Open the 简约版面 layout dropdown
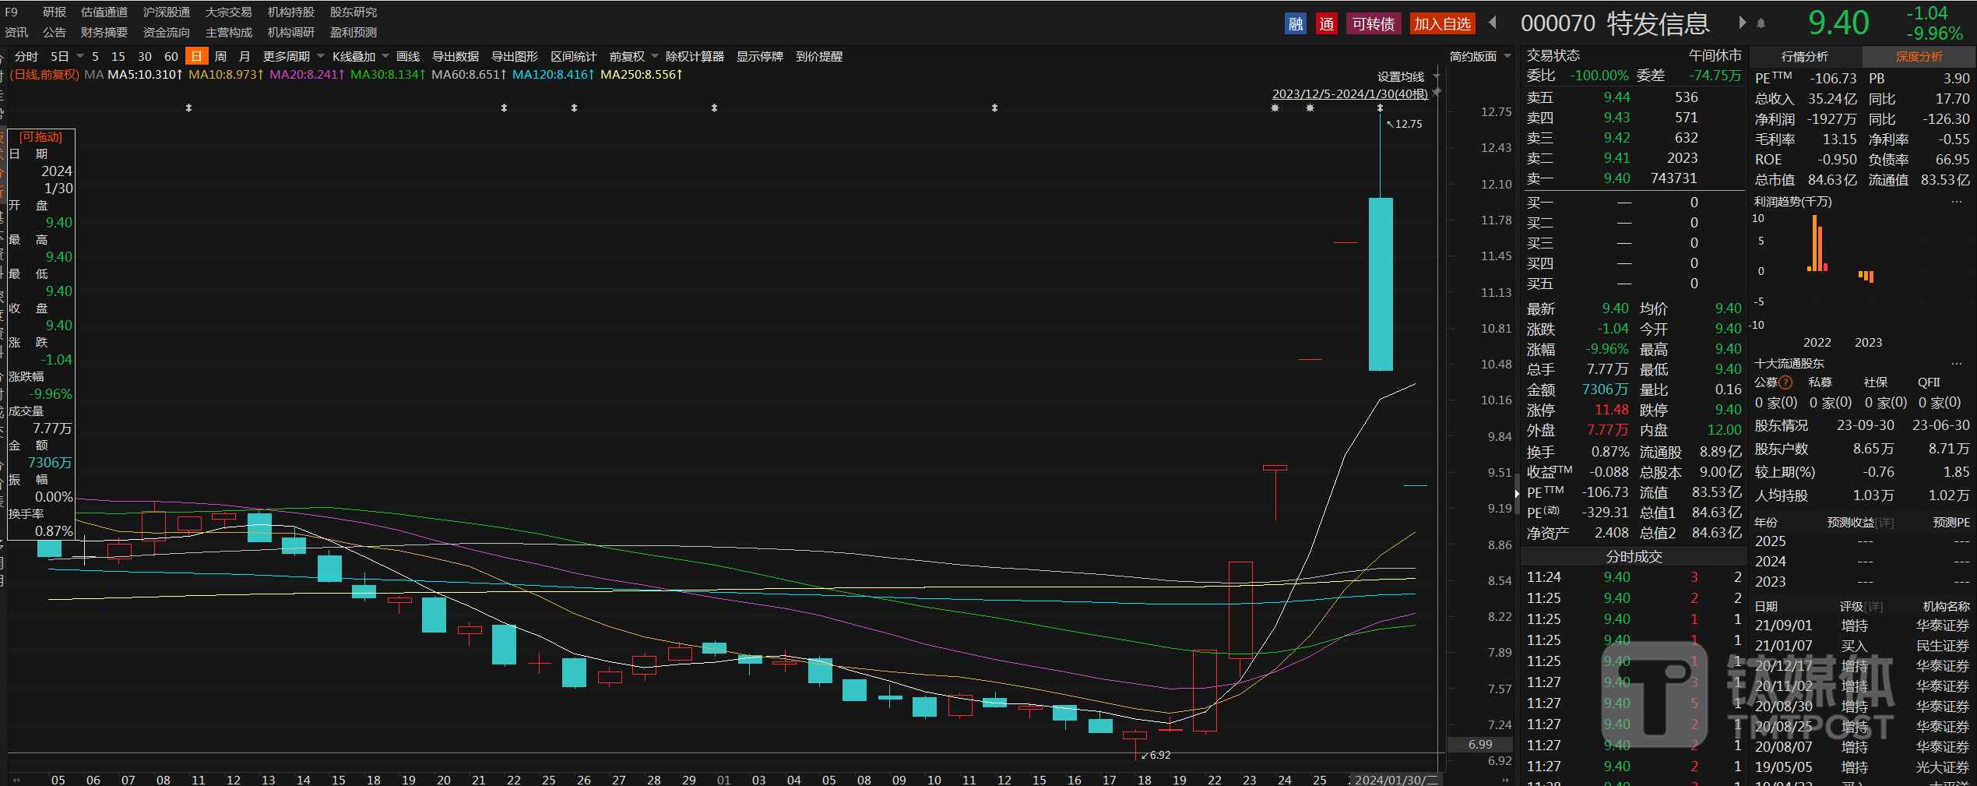The height and width of the screenshot is (786, 1977). [1479, 57]
